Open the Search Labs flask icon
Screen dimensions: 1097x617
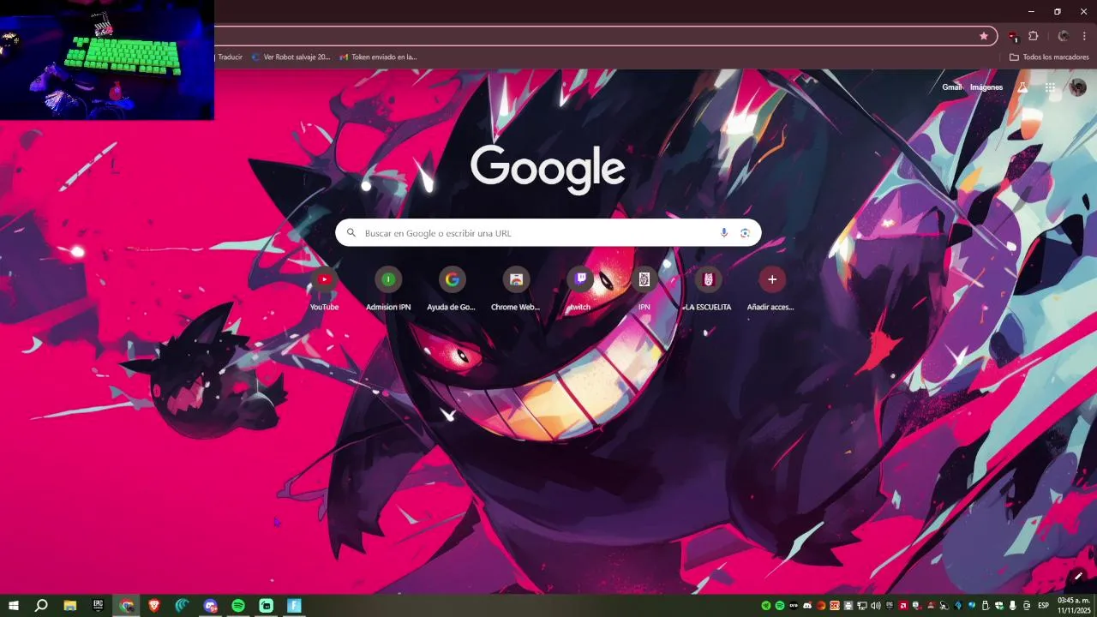click(1022, 87)
